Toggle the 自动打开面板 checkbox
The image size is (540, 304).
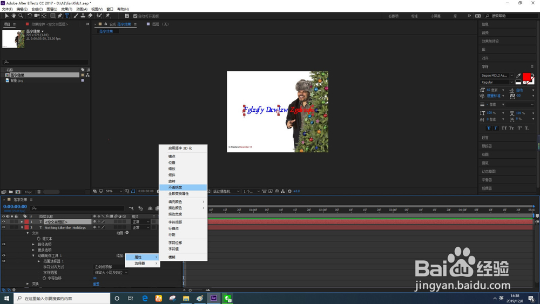135,16
